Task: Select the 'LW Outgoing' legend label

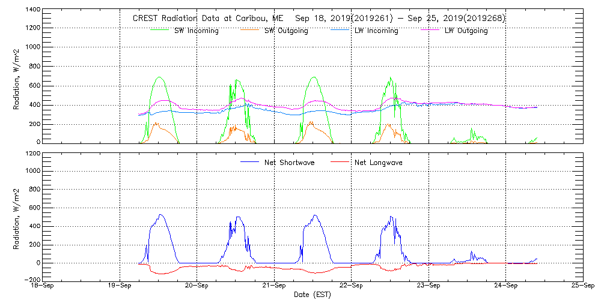Action: pyautogui.click(x=466, y=31)
